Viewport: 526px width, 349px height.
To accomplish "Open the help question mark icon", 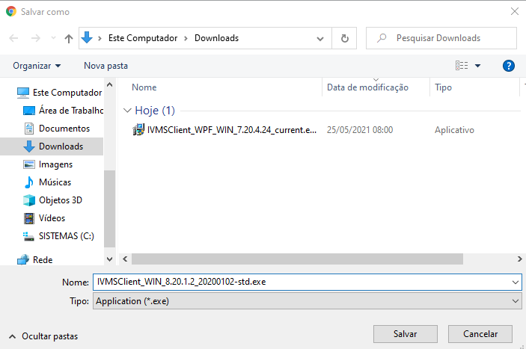I will tap(509, 66).
